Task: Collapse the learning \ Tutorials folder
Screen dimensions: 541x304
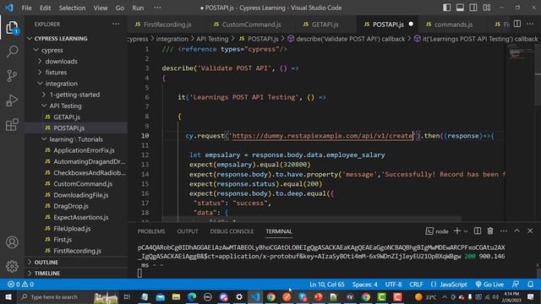Action: tap(76, 139)
